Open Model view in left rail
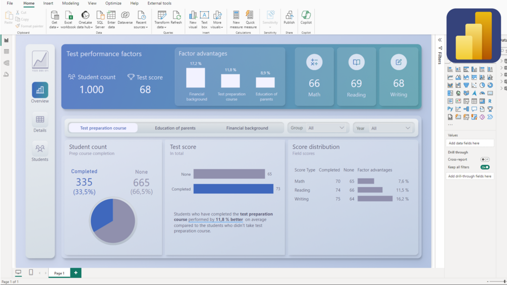This screenshot has height=285, width=507. coord(6,63)
